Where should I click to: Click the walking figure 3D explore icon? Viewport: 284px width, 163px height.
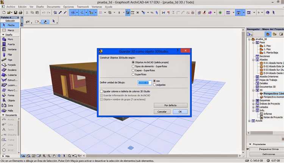pyautogui.click(x=273, y=12)
